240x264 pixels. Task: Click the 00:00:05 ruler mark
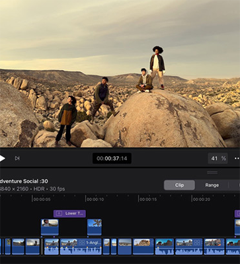point(42,199)
